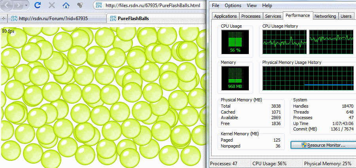The image size is (356, 168).
Task: Click the Stop loading icon
Action: (x=52, y=6)
